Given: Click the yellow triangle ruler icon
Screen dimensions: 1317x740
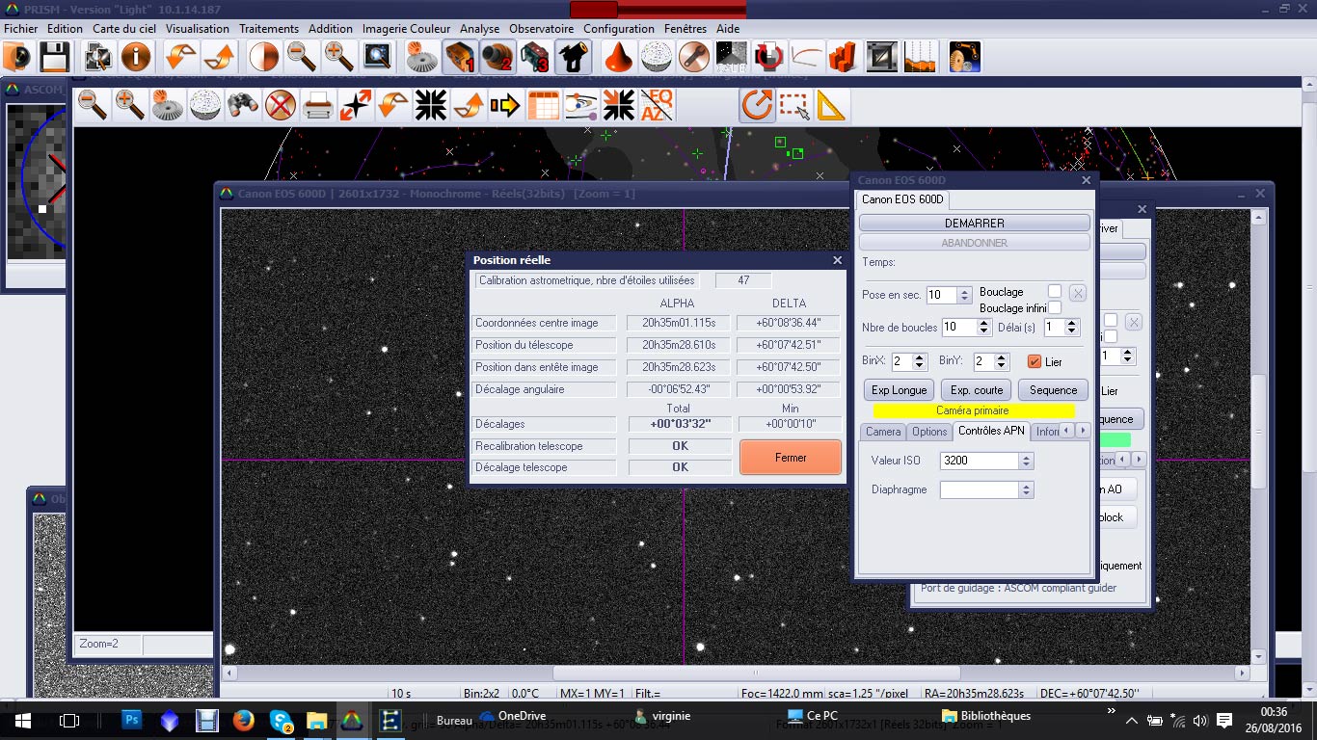Looking at the screenshot, I should (x=830, y=105).
